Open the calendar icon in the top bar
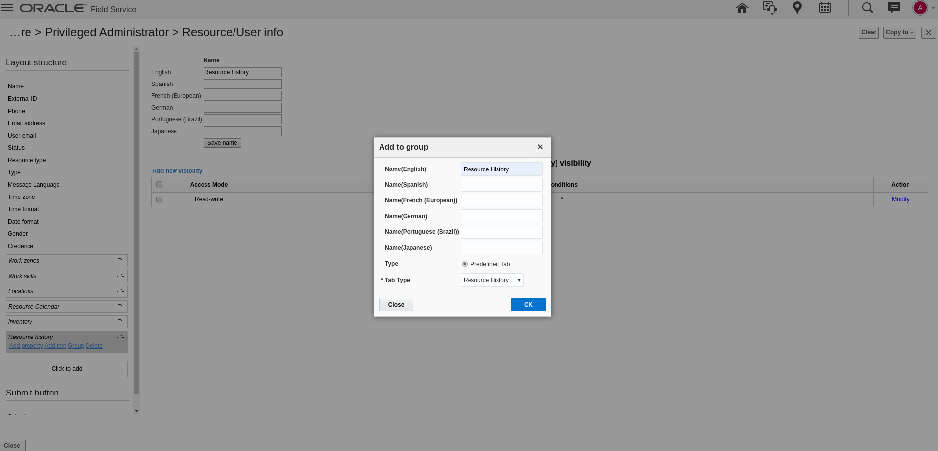The image size is (938, 451). 824,7
